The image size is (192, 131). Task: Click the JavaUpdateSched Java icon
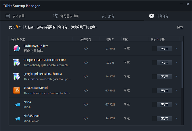17,90
